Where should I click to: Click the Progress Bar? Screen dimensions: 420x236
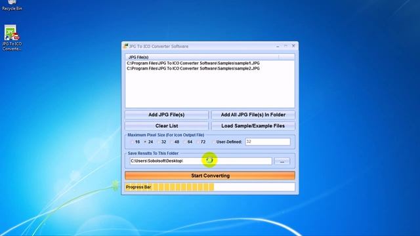click(210, 187)
